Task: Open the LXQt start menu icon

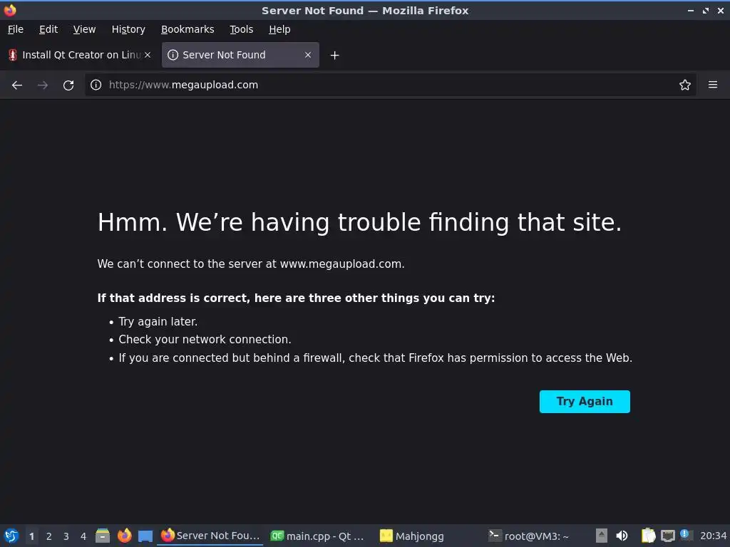Action: (x=11, y=536)
